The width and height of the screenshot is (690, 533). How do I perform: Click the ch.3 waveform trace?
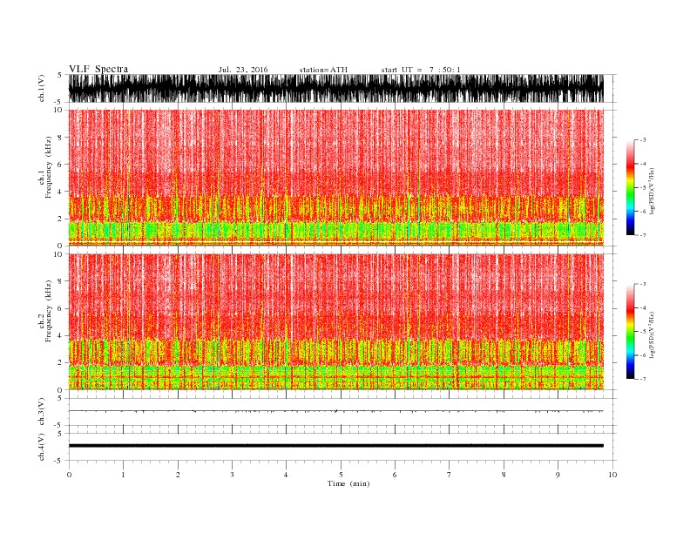pyautogui.click(x=336, y=411)
